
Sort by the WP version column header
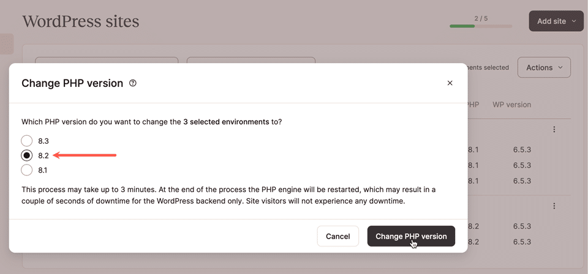point(511,105)
